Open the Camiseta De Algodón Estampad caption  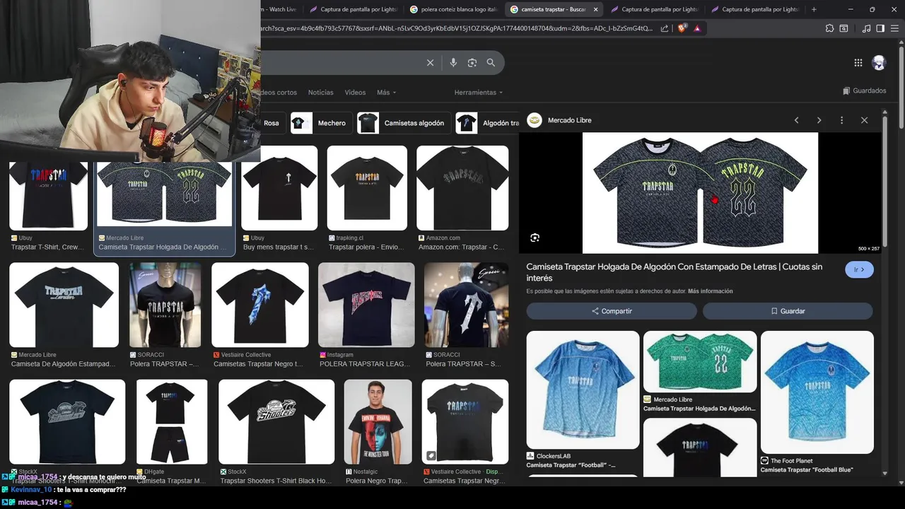click(63, 364)
